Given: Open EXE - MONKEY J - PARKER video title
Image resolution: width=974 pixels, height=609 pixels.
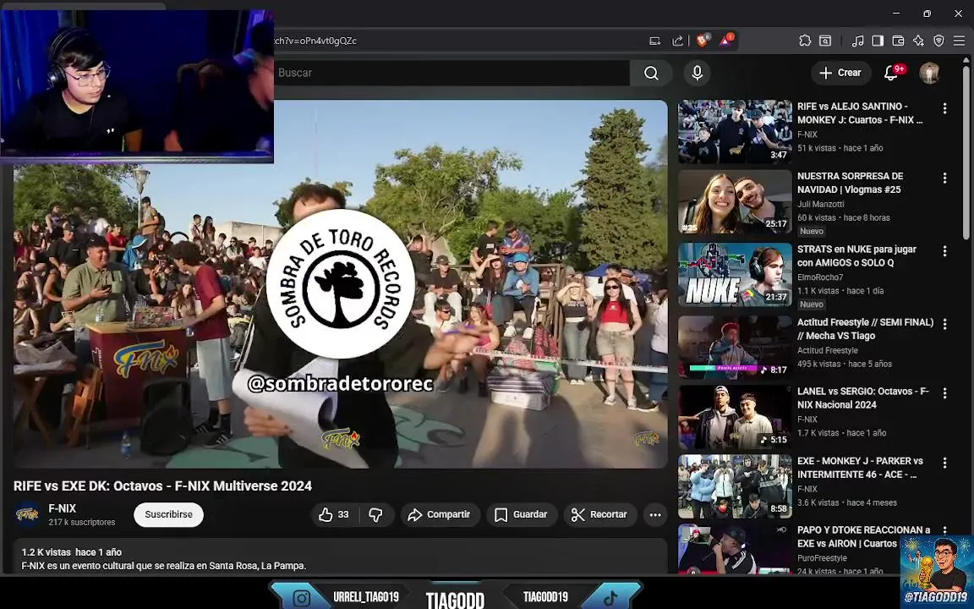Looking at the screenshot, I should point(861,467).
